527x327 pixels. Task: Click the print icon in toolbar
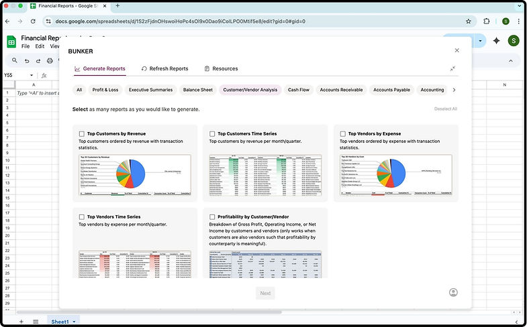(x=50, y=61)
